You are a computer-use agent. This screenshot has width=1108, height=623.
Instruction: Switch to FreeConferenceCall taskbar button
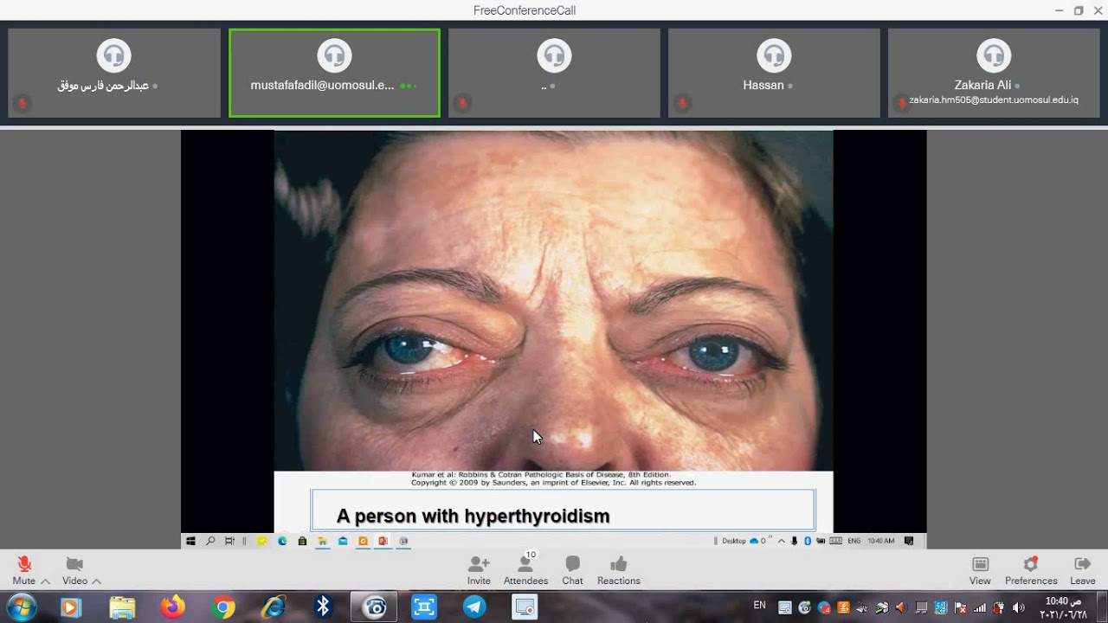(375, 607)
